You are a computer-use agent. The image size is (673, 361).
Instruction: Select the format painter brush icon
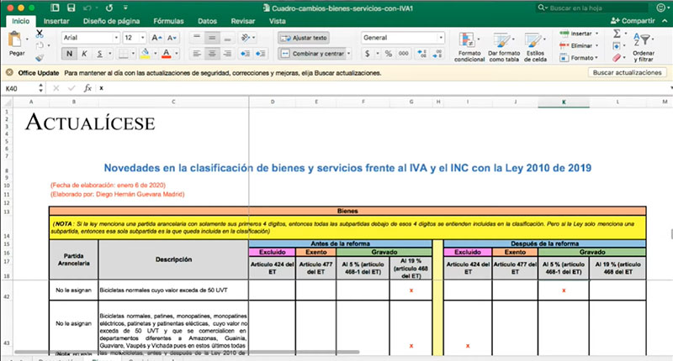(40, 57)
